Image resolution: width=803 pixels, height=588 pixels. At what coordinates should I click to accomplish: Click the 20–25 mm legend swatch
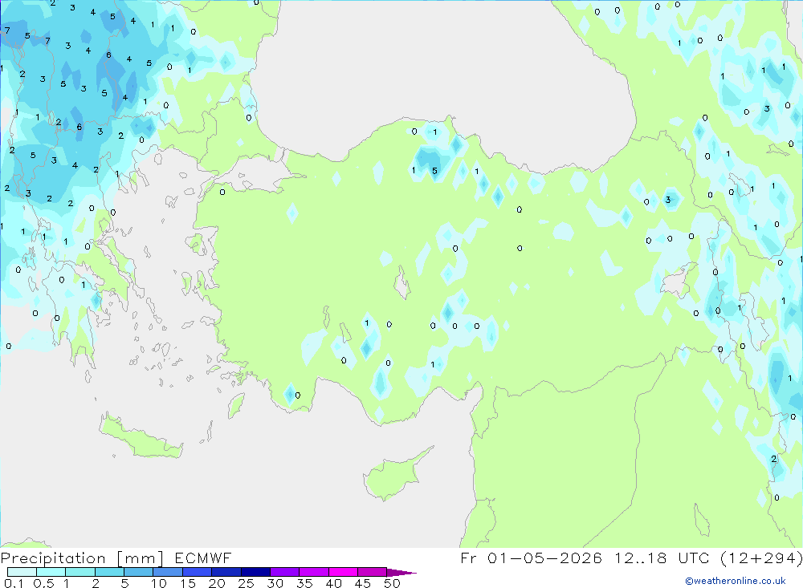(226, 572)
